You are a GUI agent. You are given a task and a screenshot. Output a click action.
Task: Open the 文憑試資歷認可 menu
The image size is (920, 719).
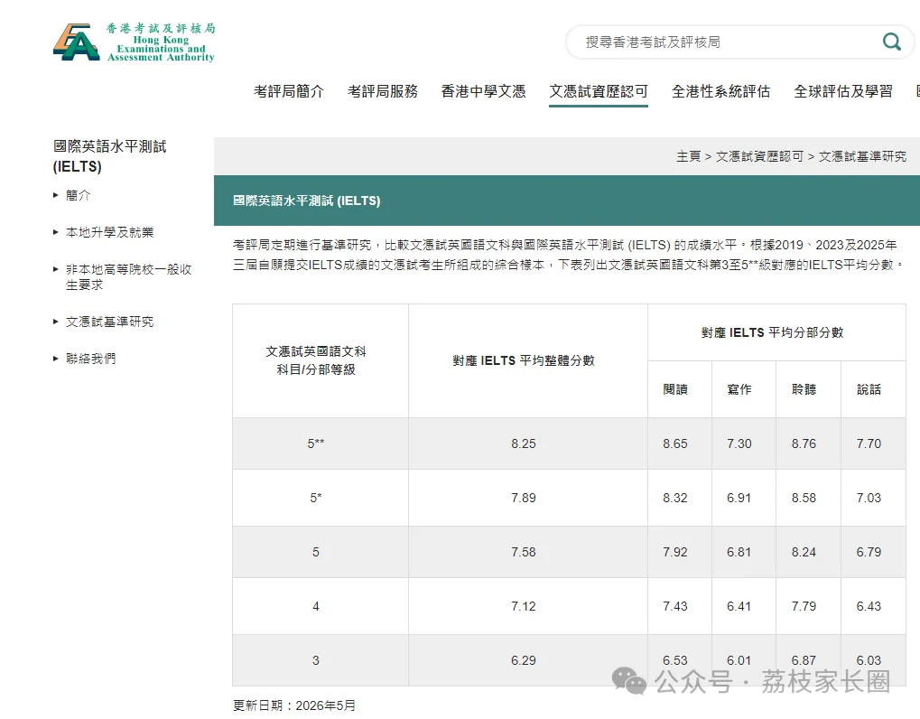(x=599, y=91)
